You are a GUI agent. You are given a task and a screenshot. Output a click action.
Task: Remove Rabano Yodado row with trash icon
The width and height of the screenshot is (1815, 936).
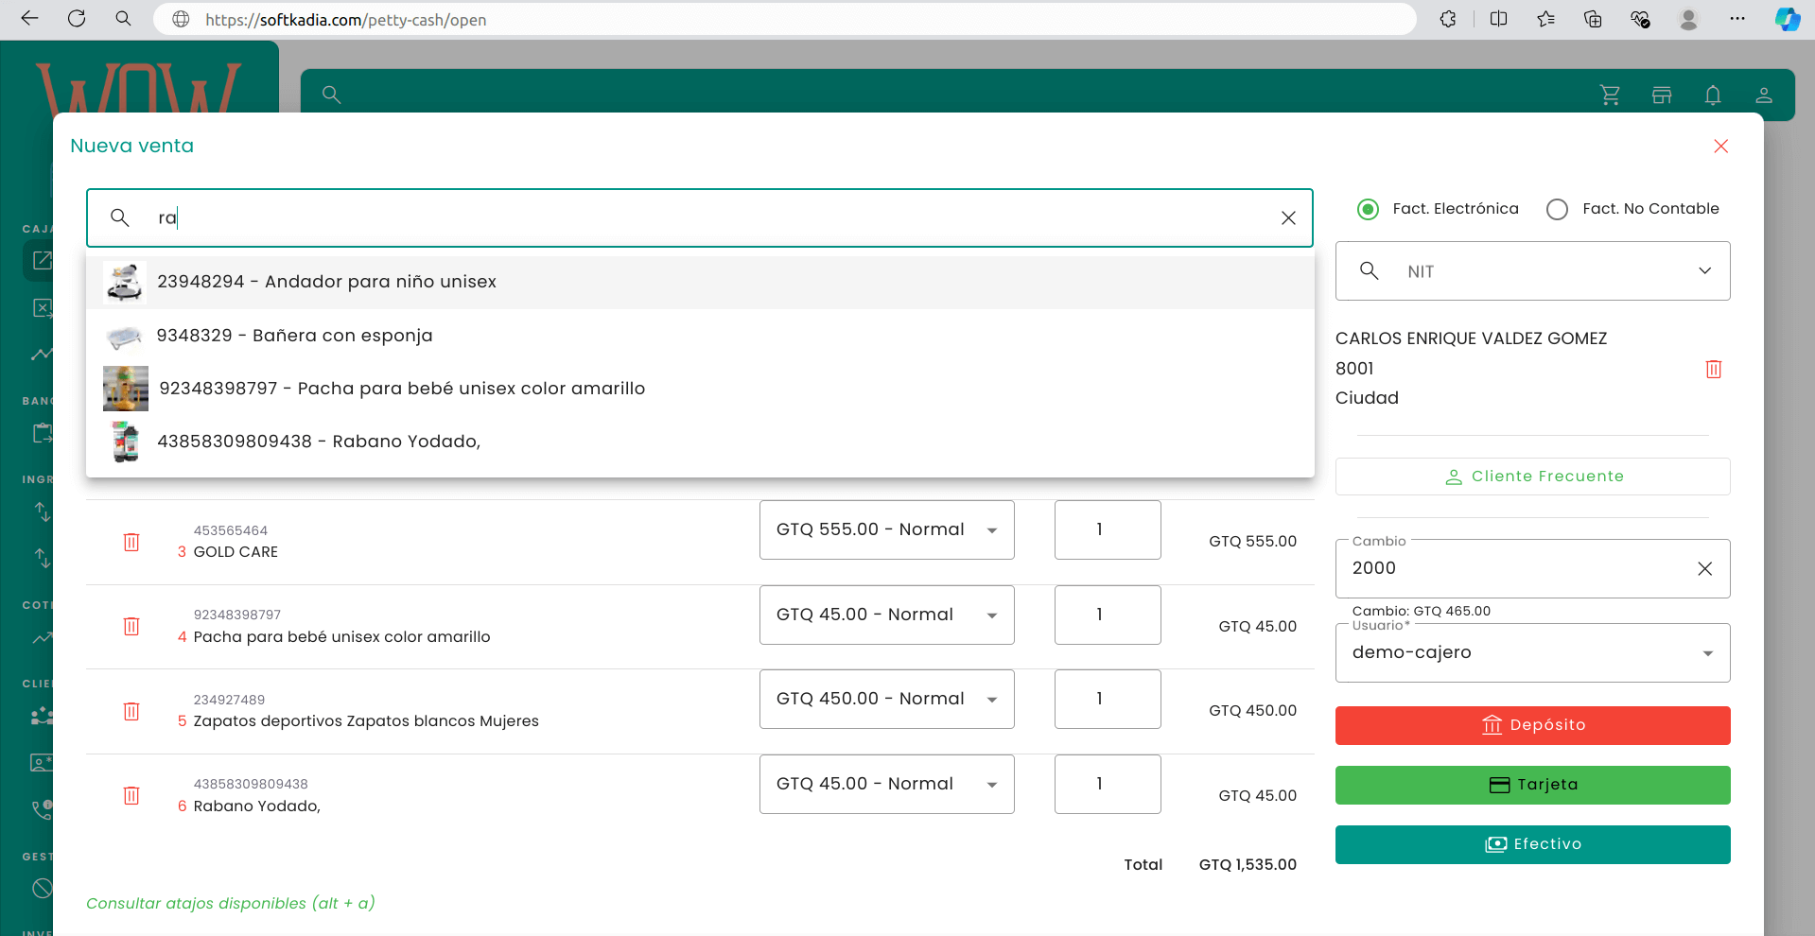pos(131,795)
